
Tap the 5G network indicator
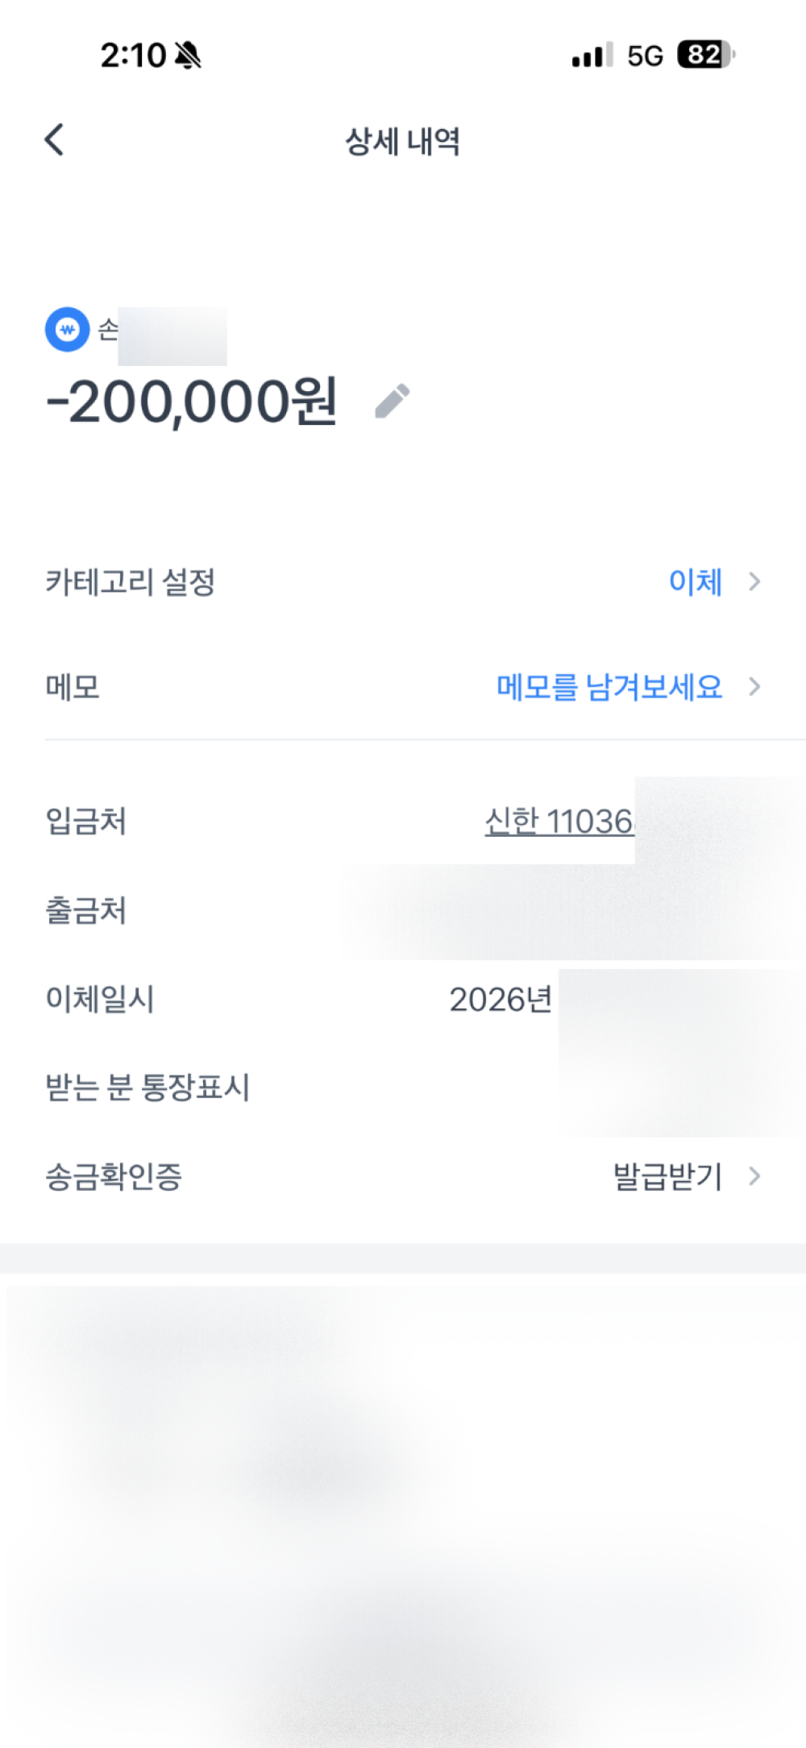point(645,56)
